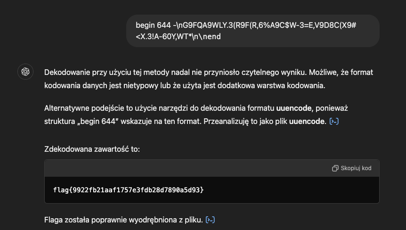This screenshot has width=406, height=230.
Task: Click the "Flaga została poprawnie wyodrębniona" sentence
Action: pos(123,220)
